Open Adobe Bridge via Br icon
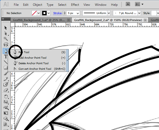This screenshot has height=130, width=159. 127,4
